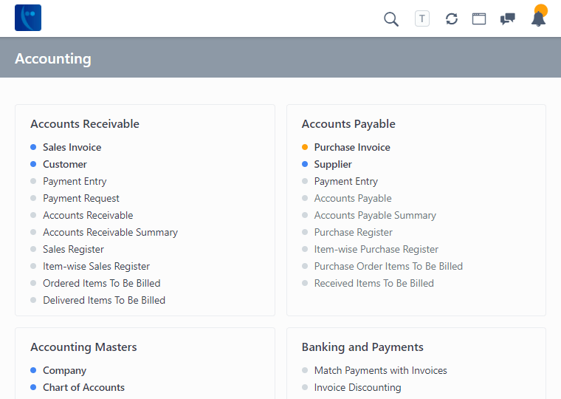Open the Chart of Accounts link
The image size is (561, 399).
click(83, 387)
